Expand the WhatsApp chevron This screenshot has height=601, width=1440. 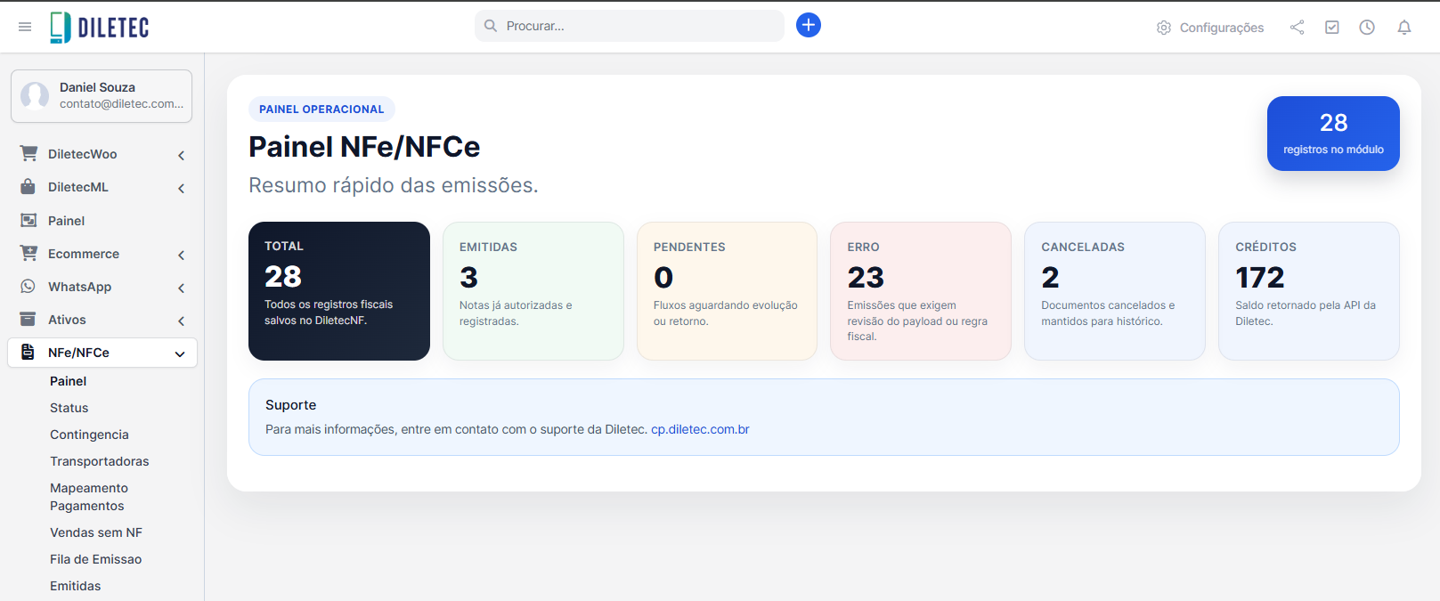[x=181, y=288]
